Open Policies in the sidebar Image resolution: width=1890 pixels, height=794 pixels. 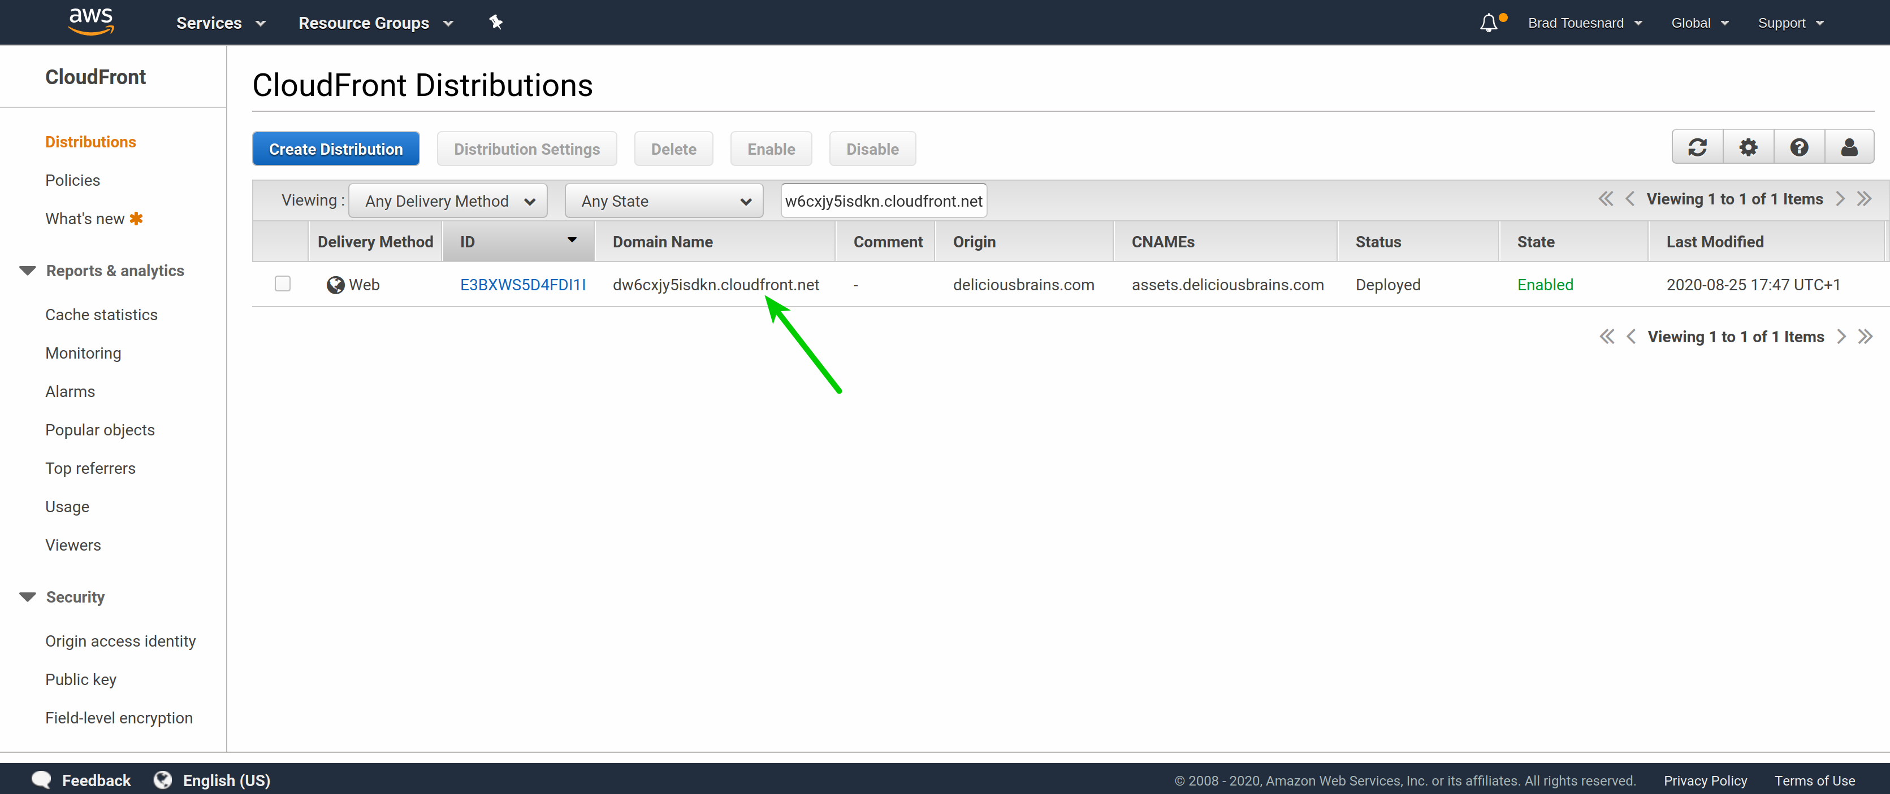coord(72,180)
